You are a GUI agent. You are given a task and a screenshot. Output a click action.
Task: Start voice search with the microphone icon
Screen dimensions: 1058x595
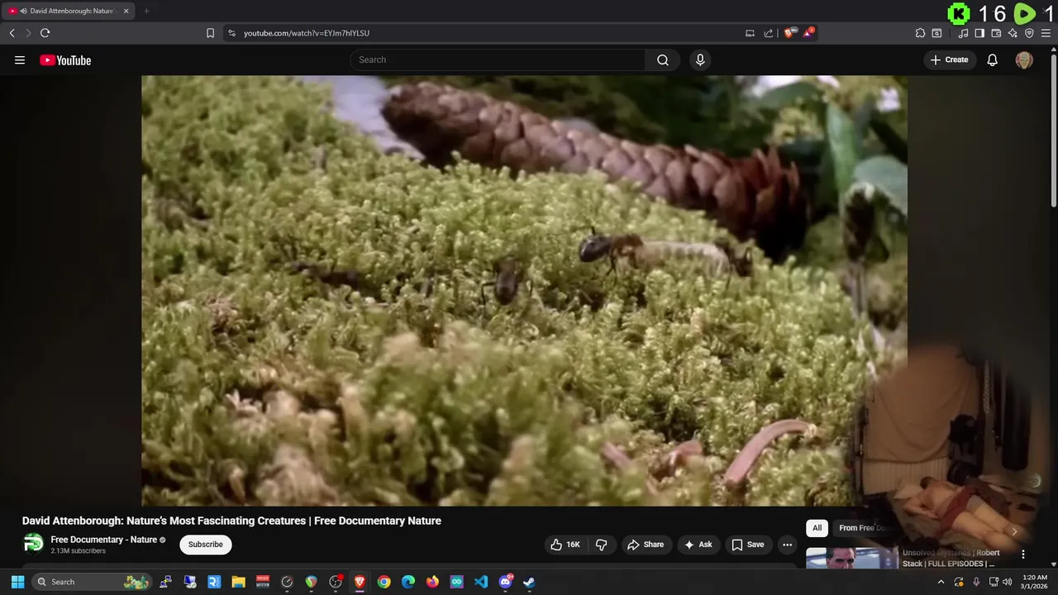click(700, 59)
